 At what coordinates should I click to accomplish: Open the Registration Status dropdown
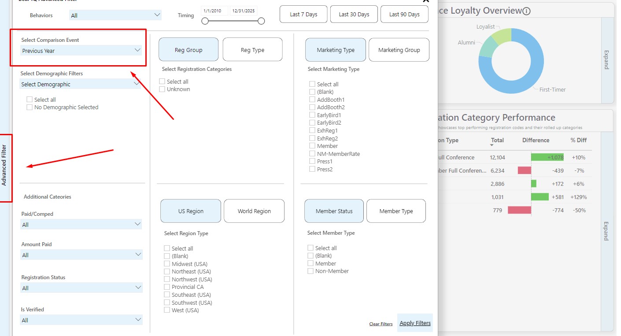coord(81,288)
